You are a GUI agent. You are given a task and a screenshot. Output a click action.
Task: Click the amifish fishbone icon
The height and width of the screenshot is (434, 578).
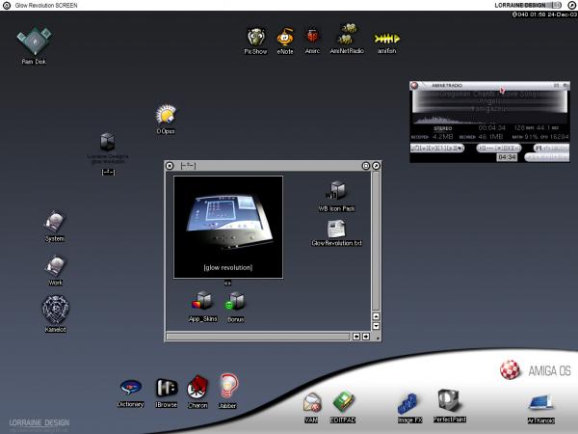(386, 39)
